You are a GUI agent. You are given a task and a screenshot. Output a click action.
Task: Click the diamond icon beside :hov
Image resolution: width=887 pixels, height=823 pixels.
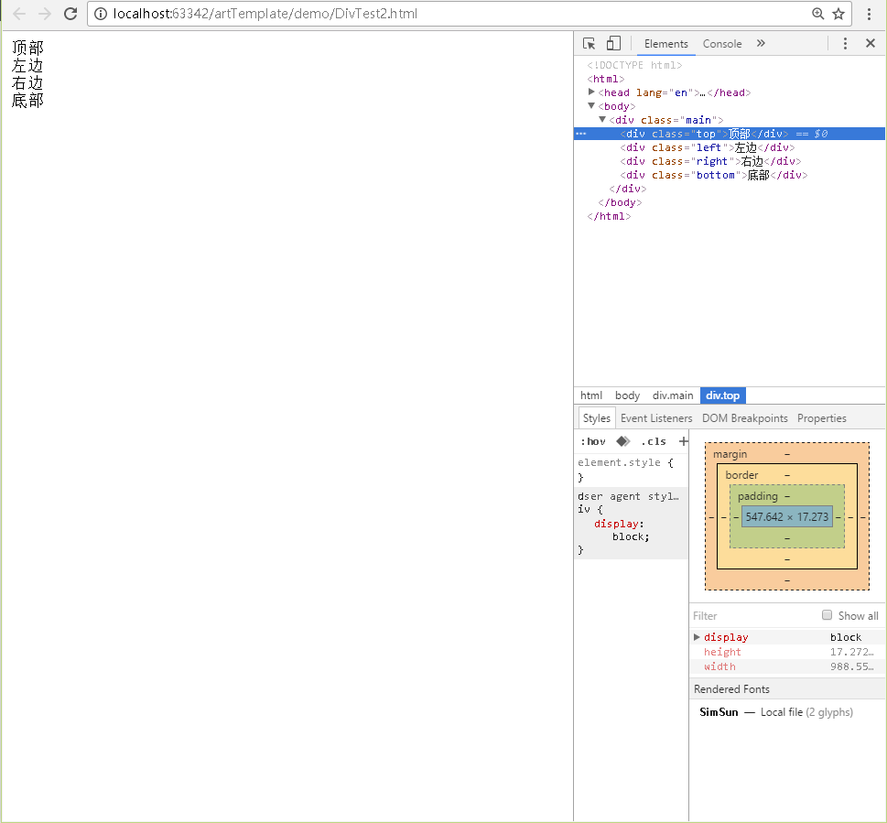(x=622, y=441)
